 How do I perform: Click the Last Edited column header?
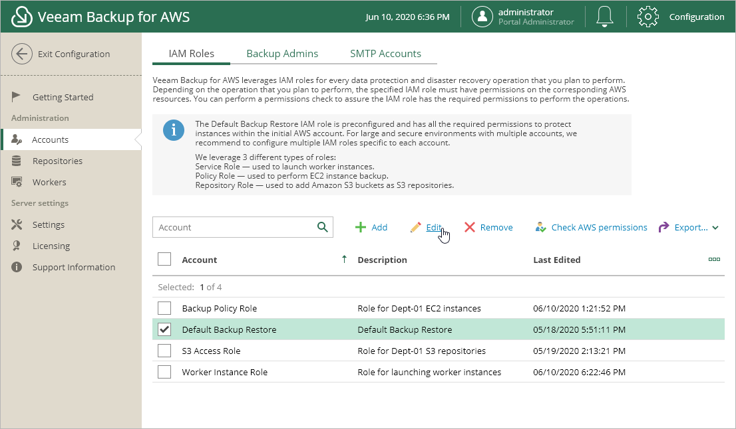[557, 260]
